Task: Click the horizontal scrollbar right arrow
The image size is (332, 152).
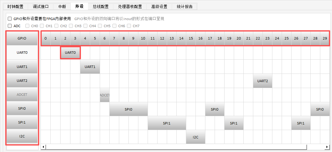Action: click(327, 147)
